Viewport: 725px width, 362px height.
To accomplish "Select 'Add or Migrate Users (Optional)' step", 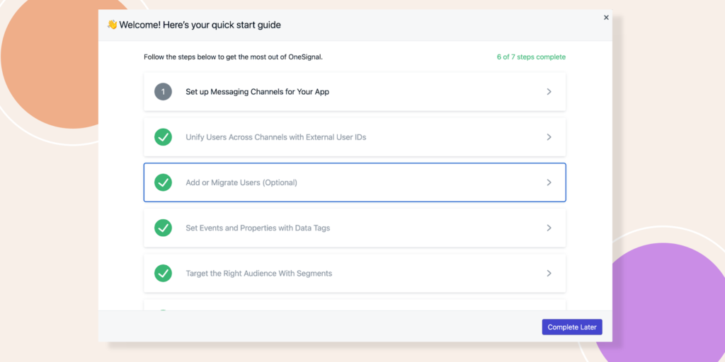I will 241,182.
